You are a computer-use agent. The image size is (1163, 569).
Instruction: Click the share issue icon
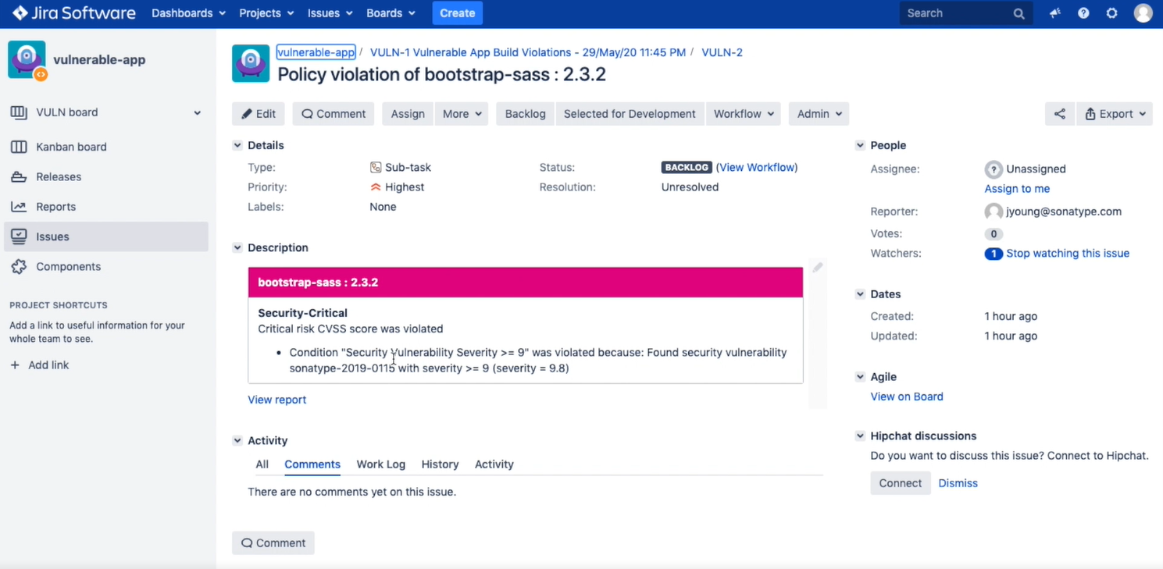(x=1060, y=114)
